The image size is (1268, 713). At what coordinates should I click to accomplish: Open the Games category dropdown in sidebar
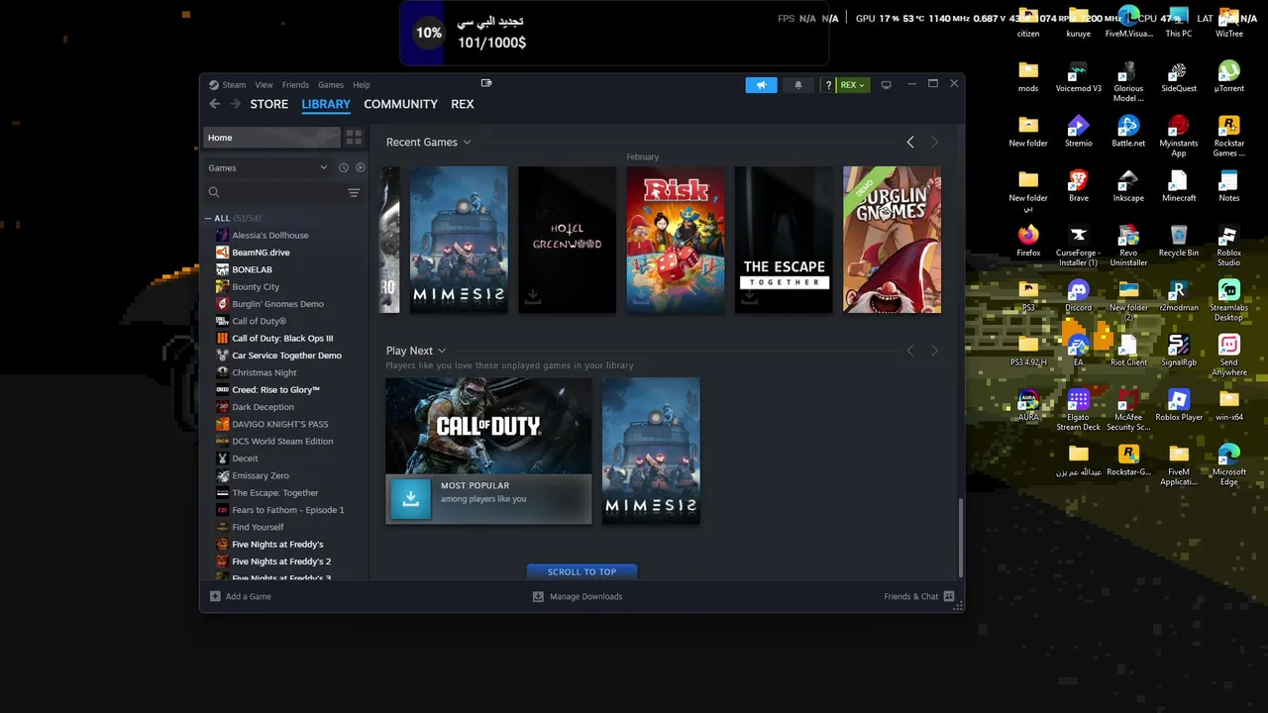(x=267, y=167)
